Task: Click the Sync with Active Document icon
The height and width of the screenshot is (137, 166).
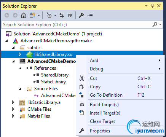Action: (62, 15)
